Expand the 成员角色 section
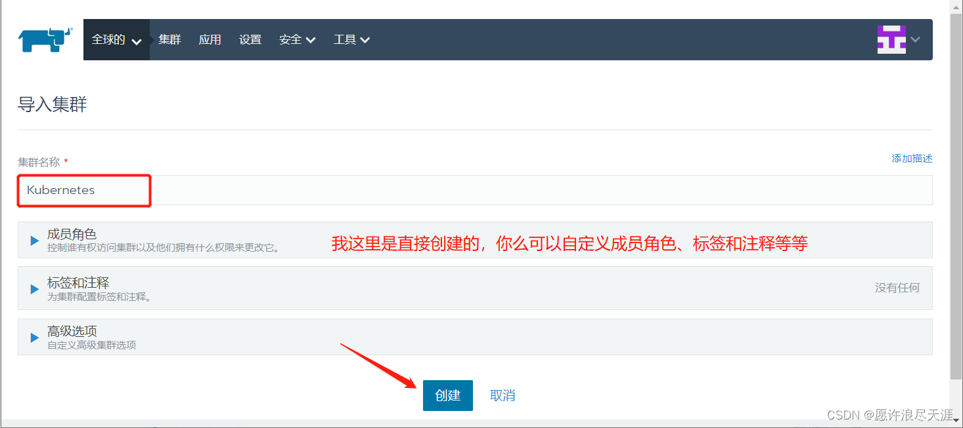963x428 pixels. pos(475,240)
